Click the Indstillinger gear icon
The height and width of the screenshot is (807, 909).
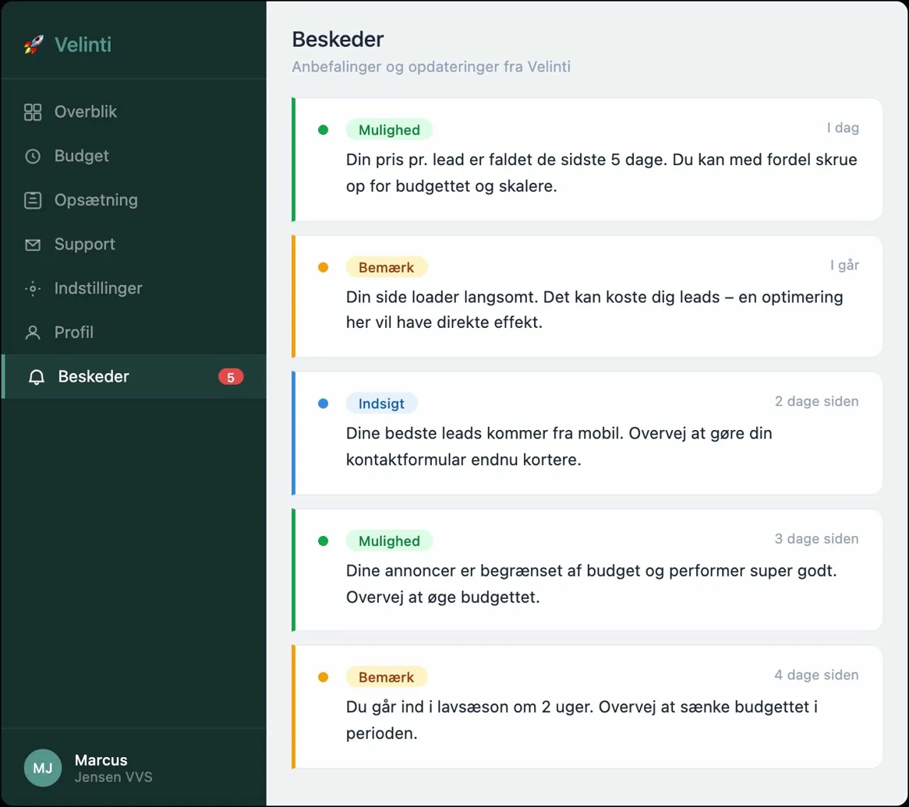coord(33,288)
